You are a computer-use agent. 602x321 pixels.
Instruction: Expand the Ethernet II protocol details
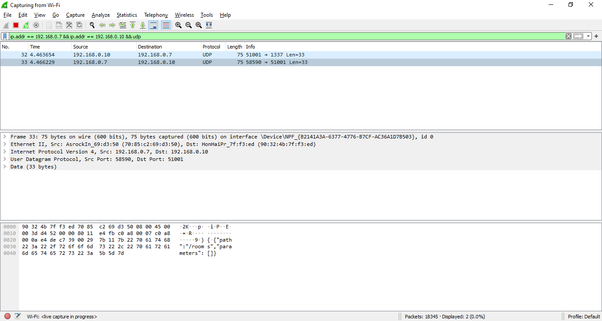click(5, 144)
